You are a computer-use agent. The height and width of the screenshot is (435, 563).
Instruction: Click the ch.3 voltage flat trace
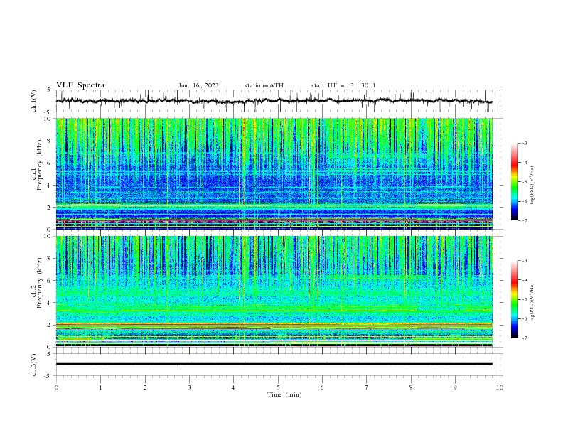[274, 364]
